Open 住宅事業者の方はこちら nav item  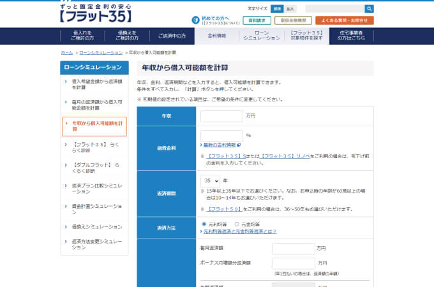click(351, 36)
